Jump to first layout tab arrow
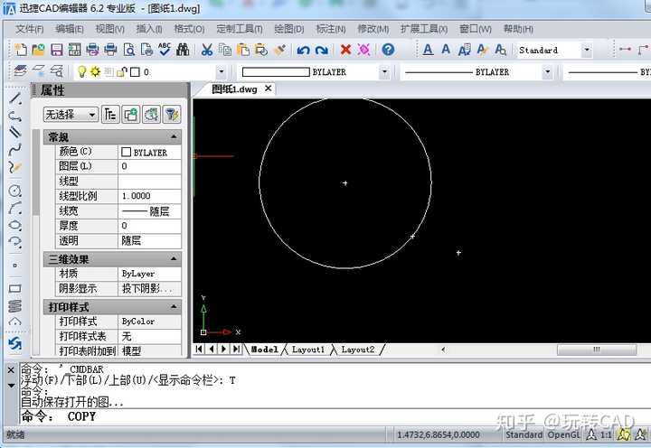The image size is (651, 448). pos(199,349)
